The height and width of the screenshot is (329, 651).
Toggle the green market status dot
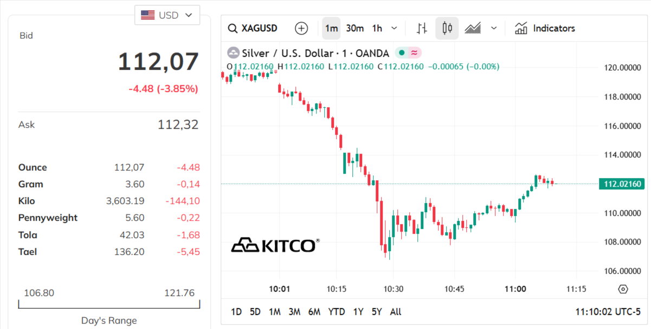click(402, 53)
